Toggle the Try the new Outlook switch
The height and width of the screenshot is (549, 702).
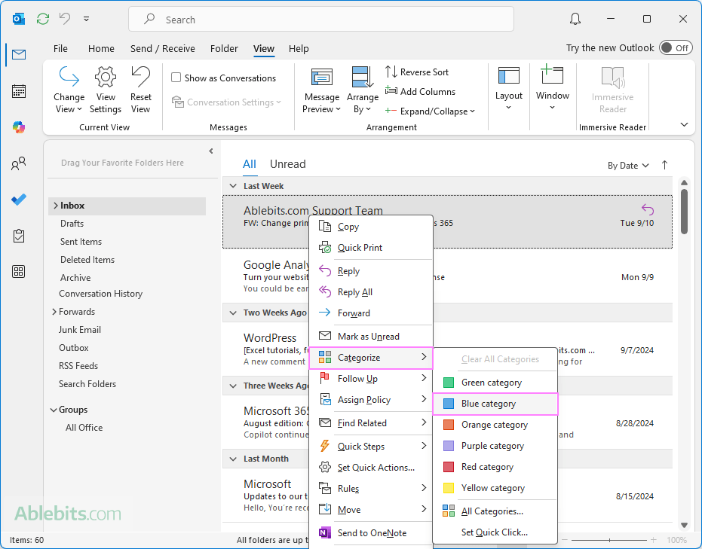675,48
